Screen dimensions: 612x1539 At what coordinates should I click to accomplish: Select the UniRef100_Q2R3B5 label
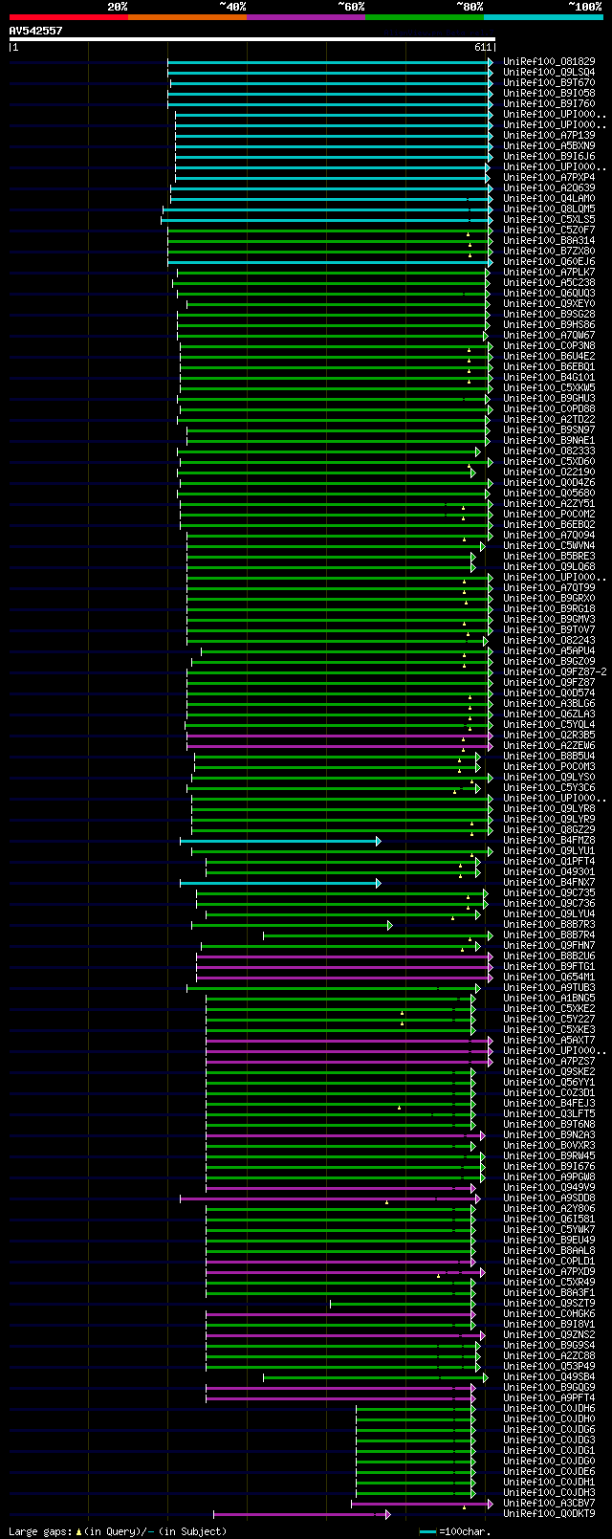tap(549, 736)
